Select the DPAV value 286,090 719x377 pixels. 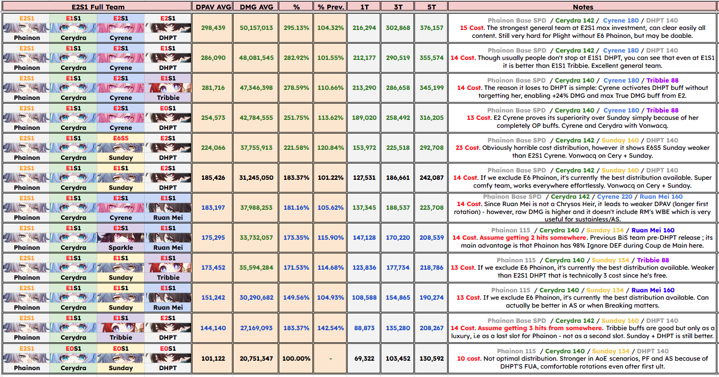213,58
